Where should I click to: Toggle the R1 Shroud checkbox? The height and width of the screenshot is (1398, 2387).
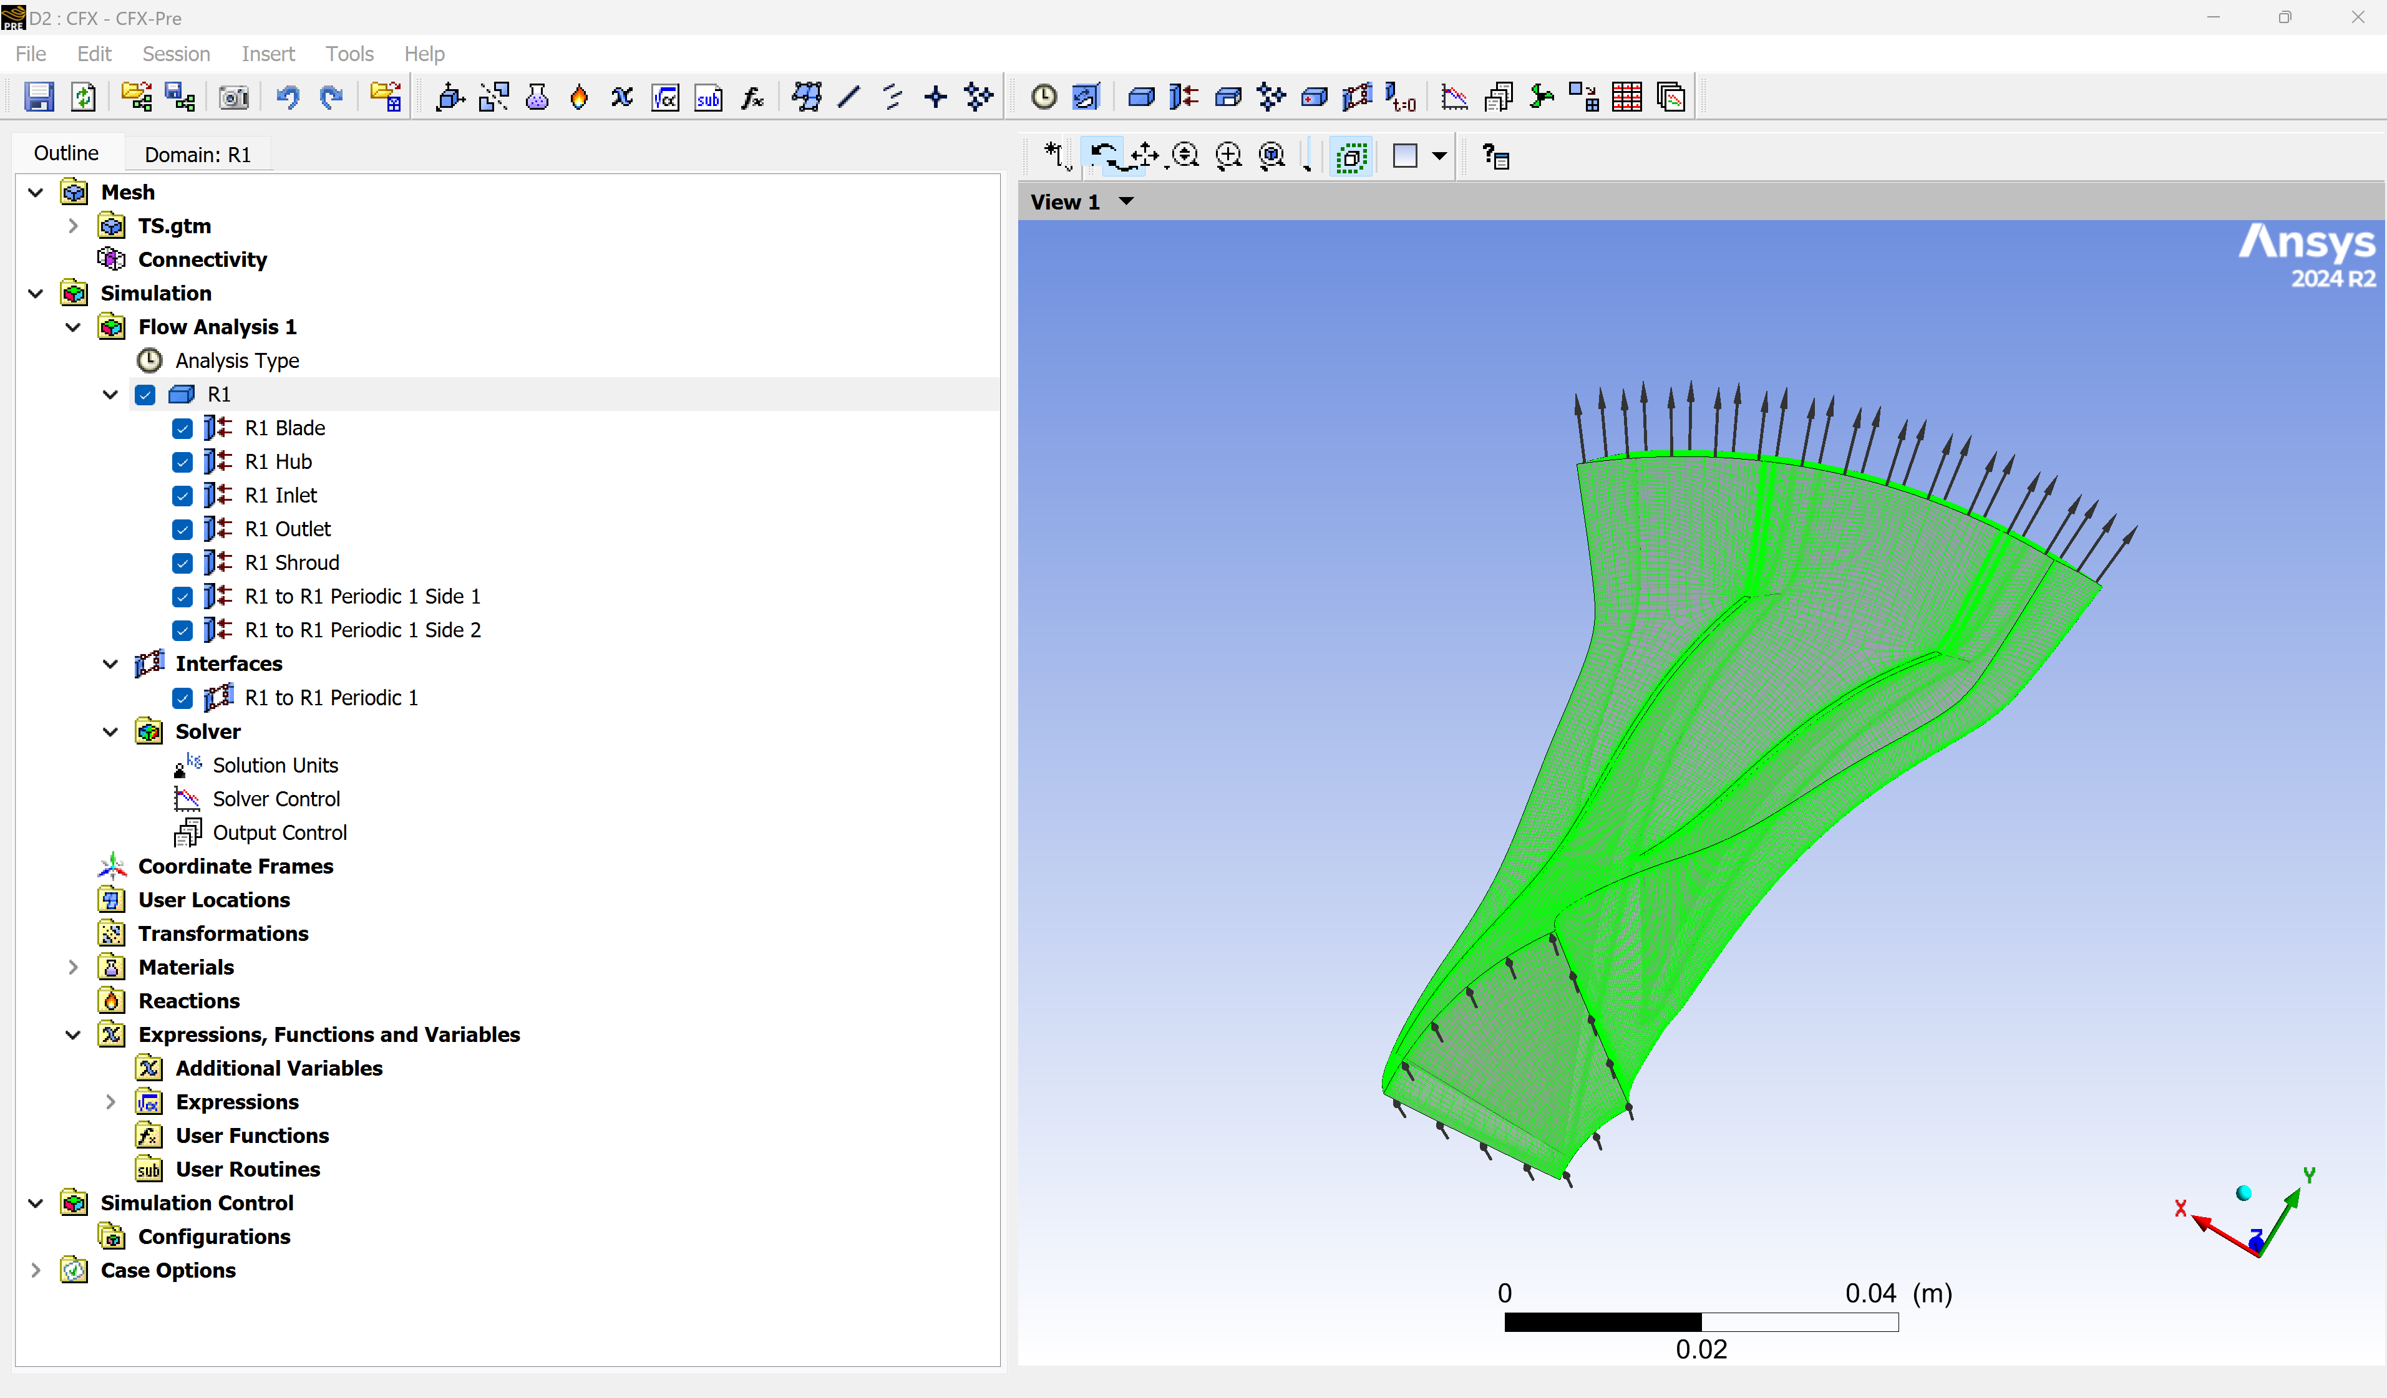click(183, 563)
